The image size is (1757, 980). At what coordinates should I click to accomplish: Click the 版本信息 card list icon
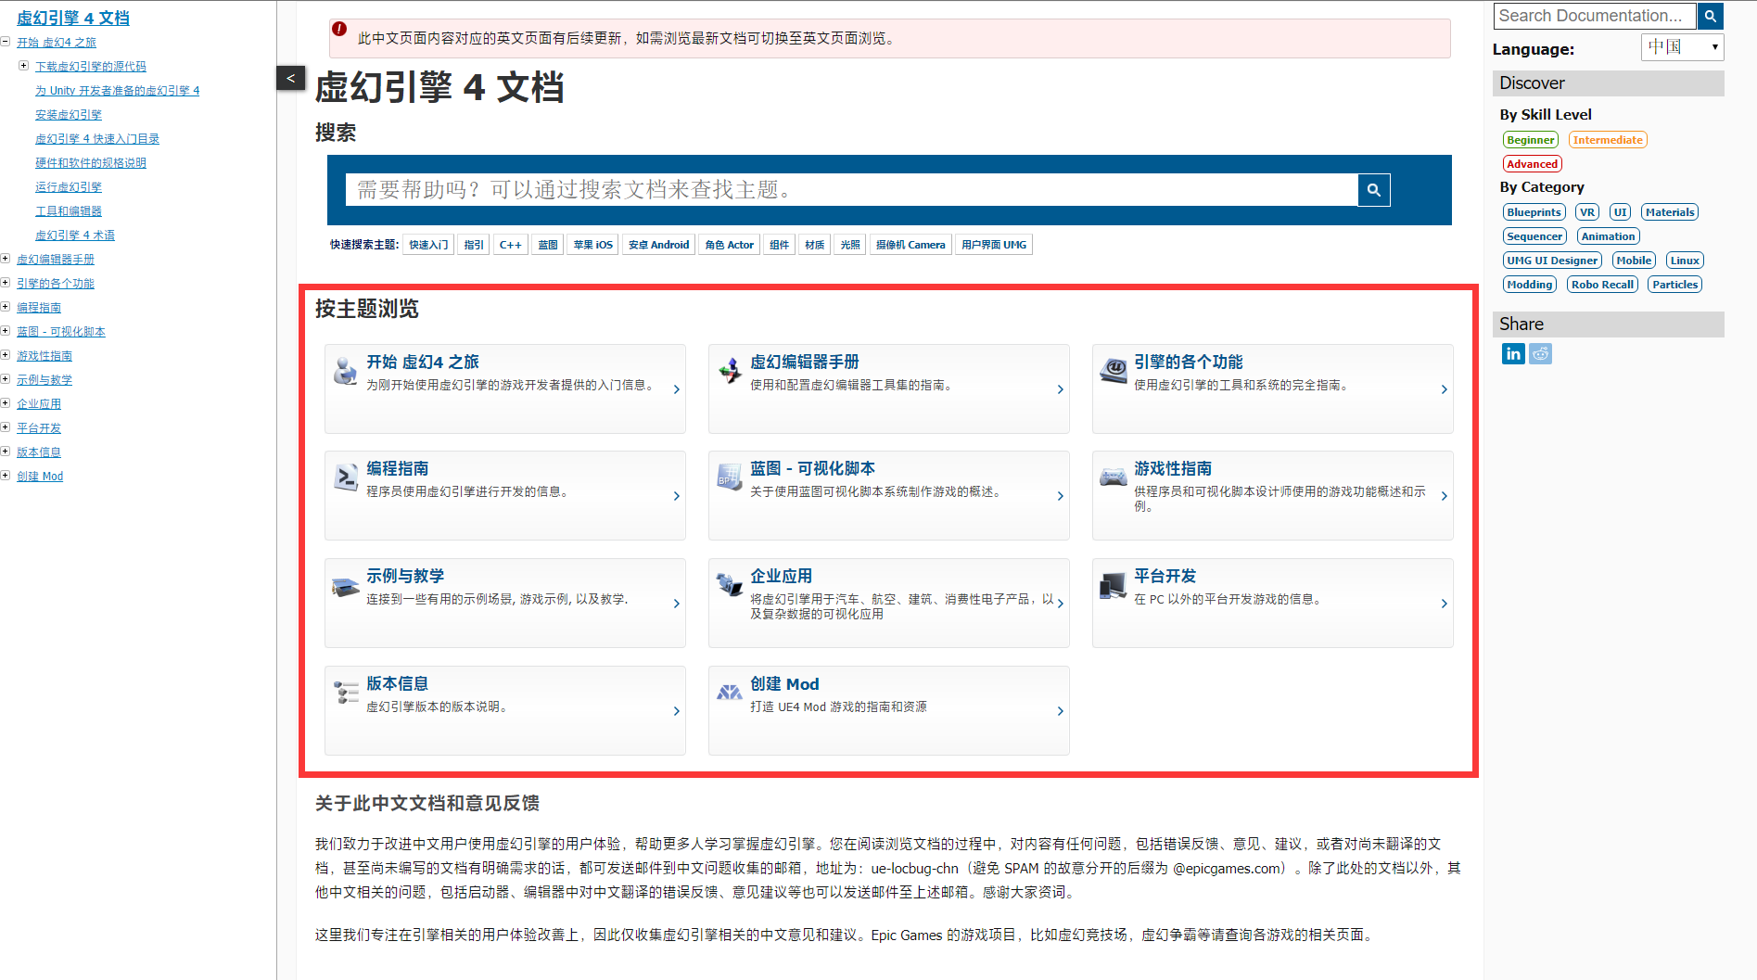tap(346, 692)
